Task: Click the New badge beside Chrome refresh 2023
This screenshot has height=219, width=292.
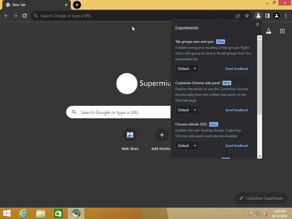Action: coord(214,124)
